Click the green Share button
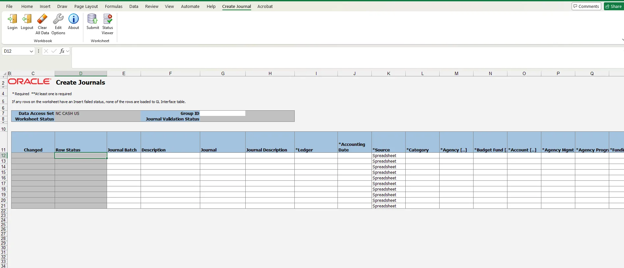Screen dimensions: 624x268 [x=614, y=6]
